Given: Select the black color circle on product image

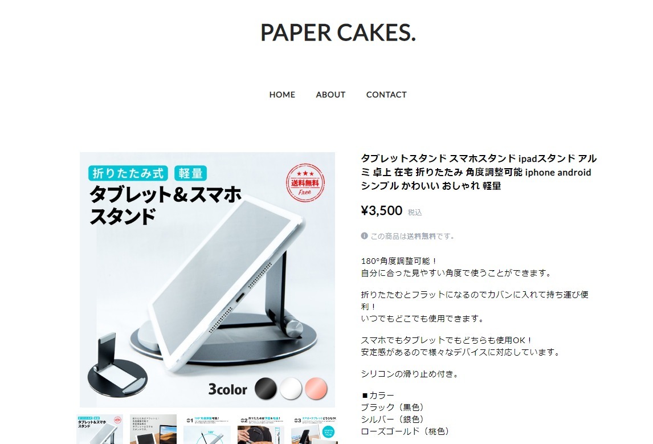Looking at the screenshot, I should [266, 388].
